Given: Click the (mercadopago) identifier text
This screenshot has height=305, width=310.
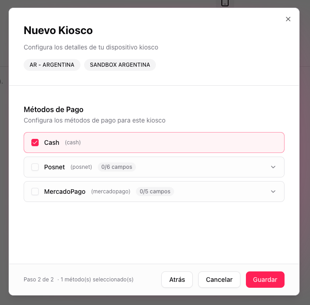Looking at the screenshot, I should 111,192.
